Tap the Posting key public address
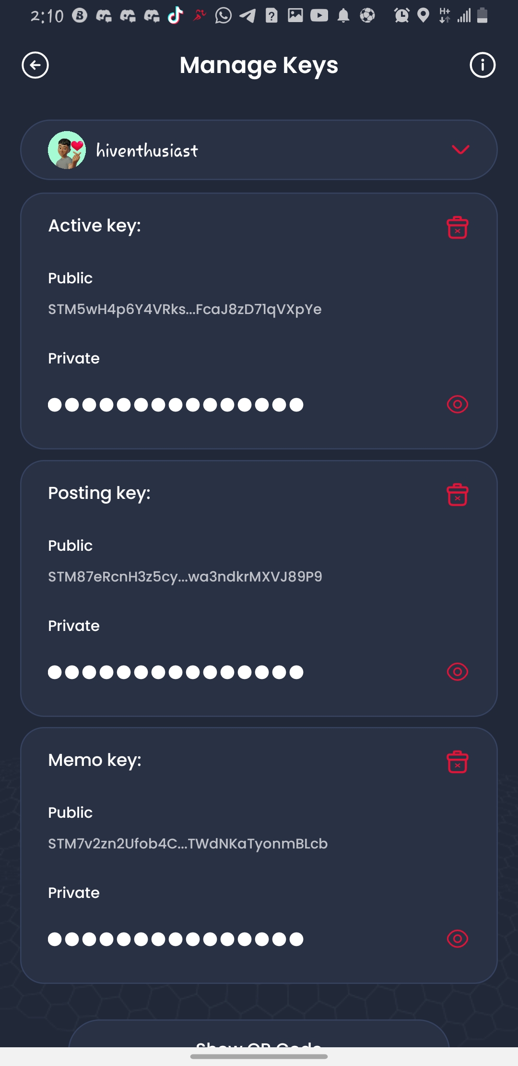This screenshot has height=1066, width=518. coord(185,576)
